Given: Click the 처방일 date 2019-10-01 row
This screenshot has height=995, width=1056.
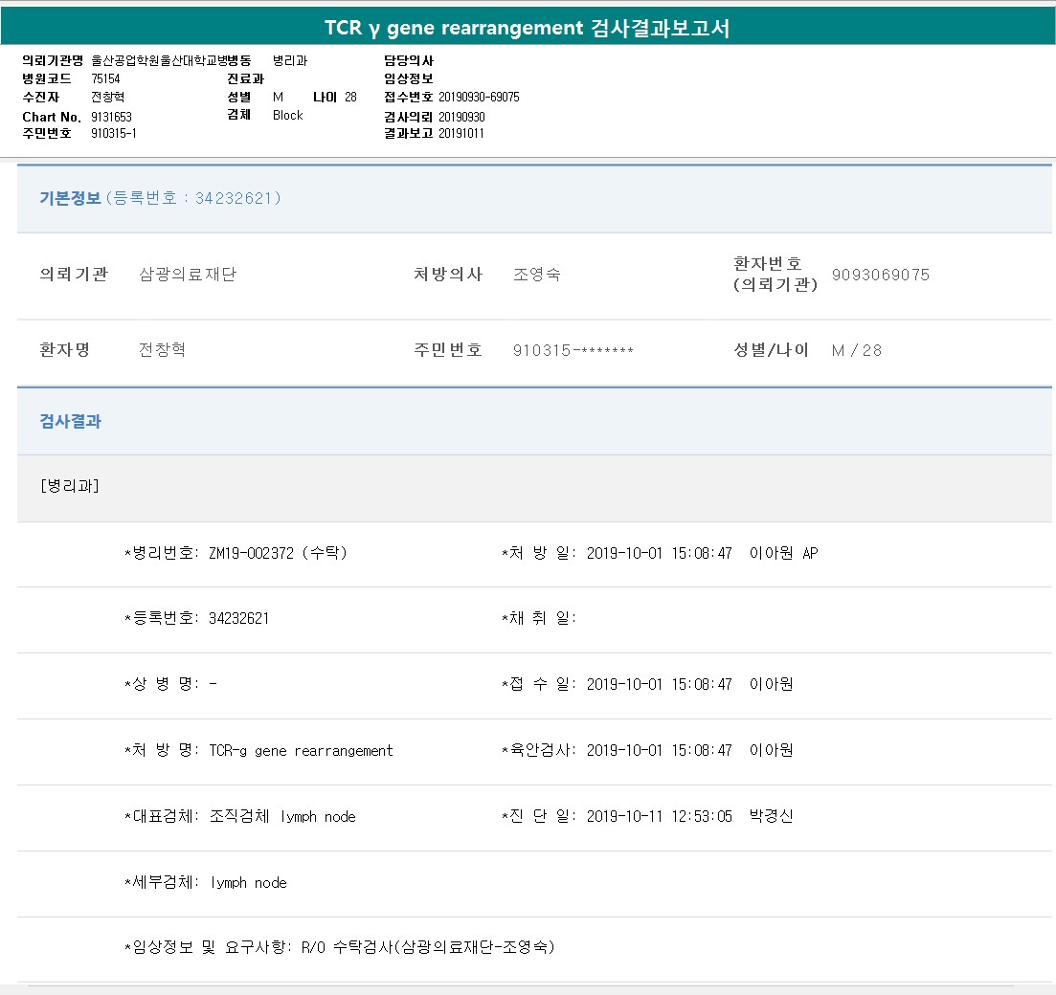Looking at the screenshot, I should tap(659, 553).
